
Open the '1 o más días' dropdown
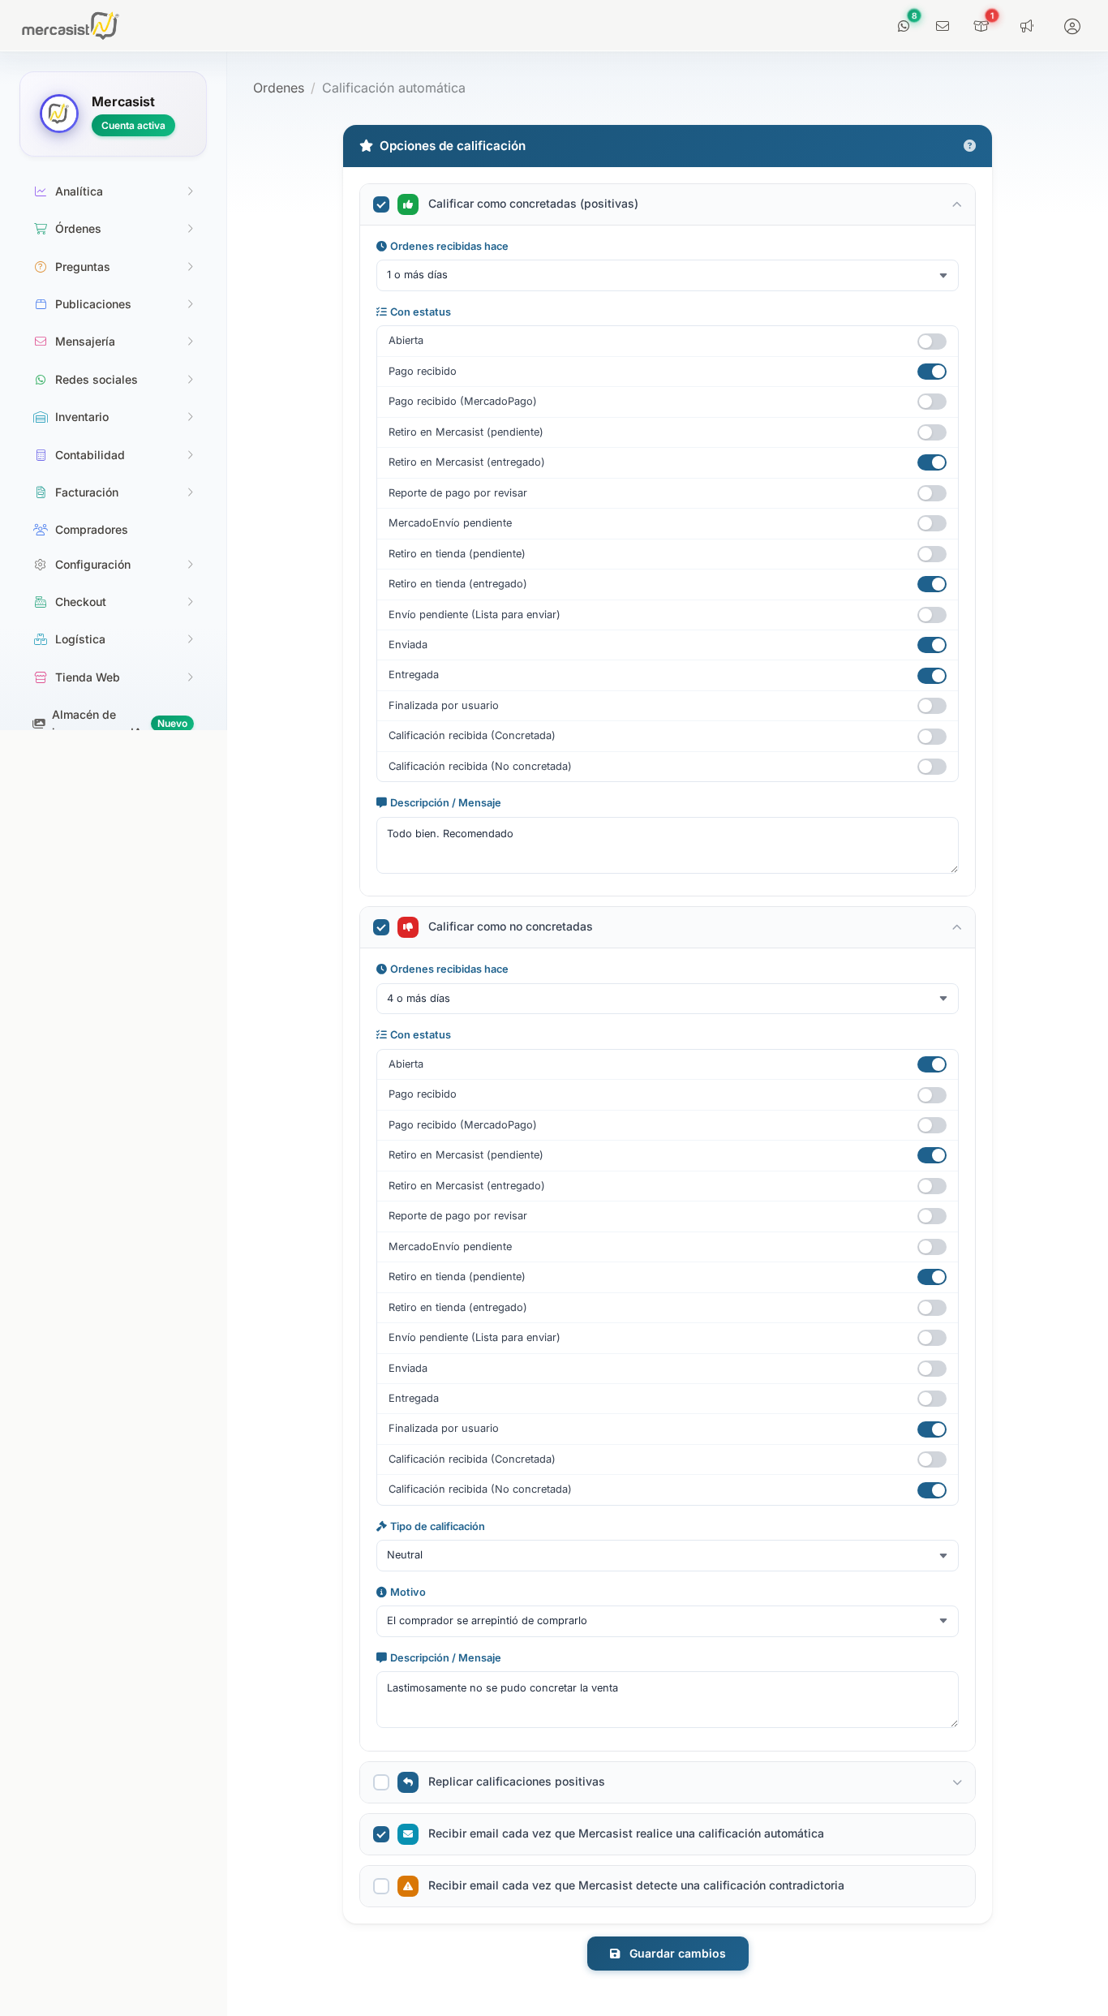(x=667, y=276)
